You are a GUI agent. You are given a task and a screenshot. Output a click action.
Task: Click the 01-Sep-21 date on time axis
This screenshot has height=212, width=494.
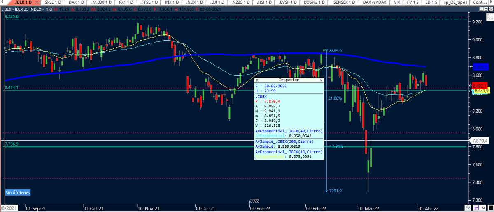coord(35,208)
